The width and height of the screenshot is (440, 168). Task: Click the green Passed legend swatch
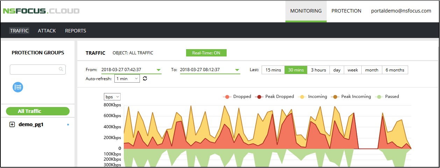point(379,97)
